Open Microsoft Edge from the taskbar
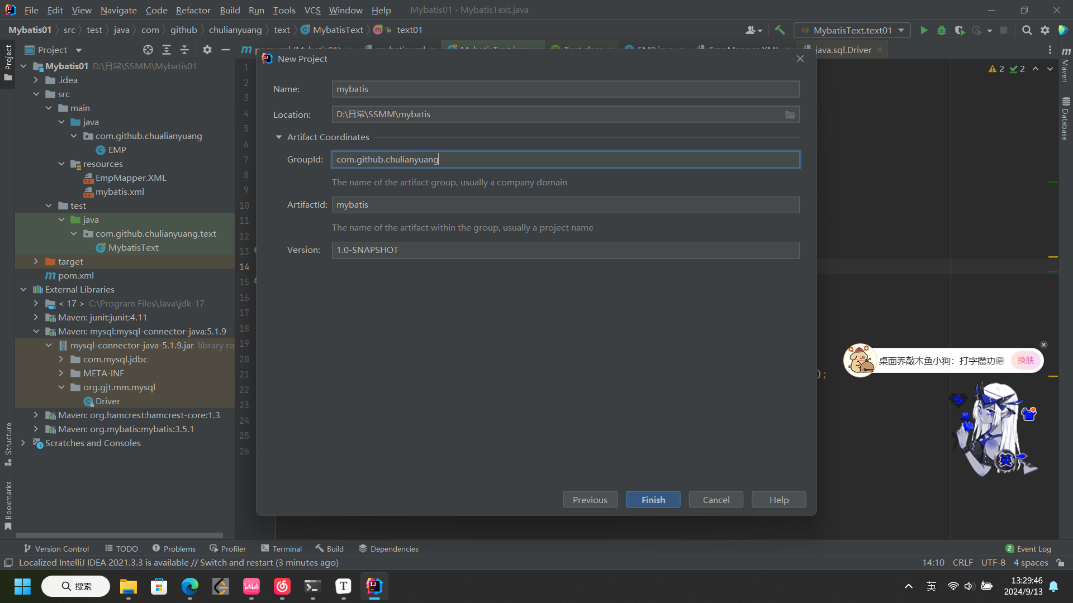The height and width of the screenshot is (603, 1073). 190,586
